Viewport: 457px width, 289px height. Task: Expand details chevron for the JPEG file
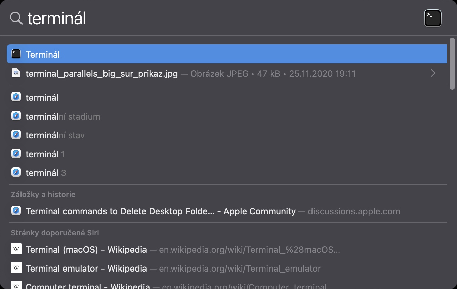[x=433, y=73]
